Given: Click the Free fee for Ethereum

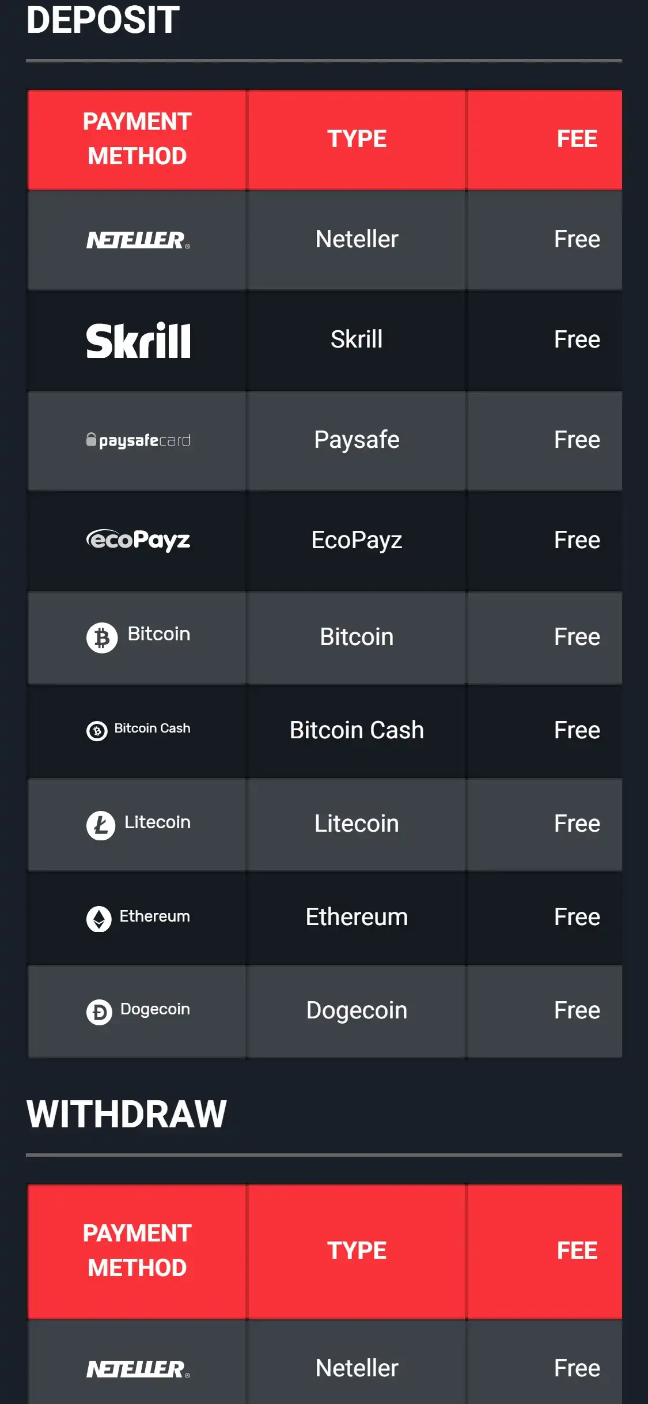Looking at the screenshot, I should (577, 917).
